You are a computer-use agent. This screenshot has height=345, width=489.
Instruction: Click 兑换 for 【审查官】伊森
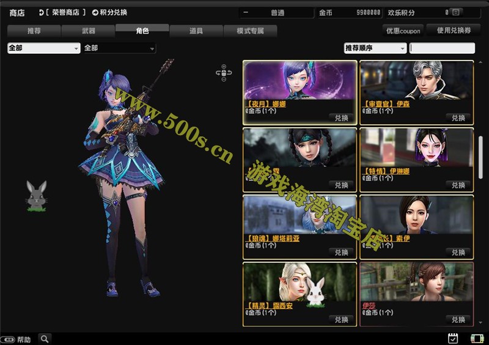point(458,117)
